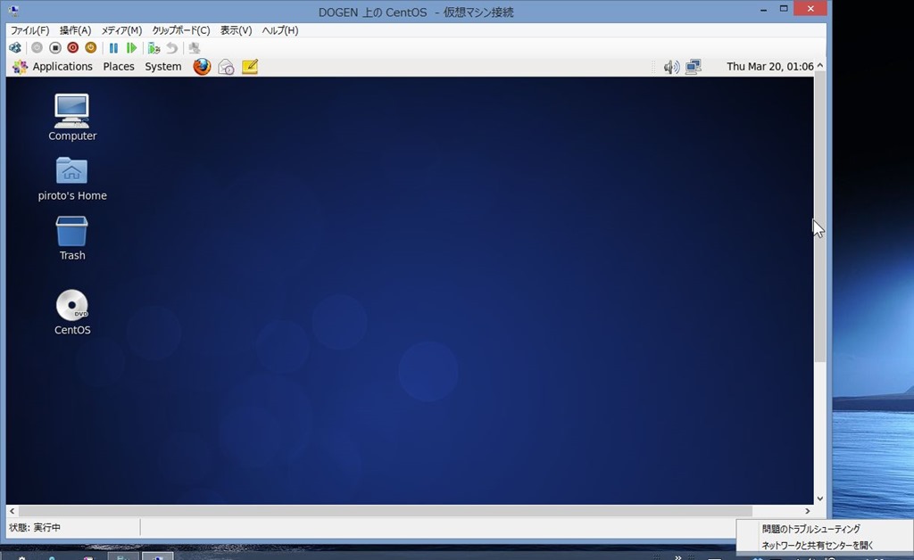The height and width of the screenshot is (560, 914).
Task: Click the Ctrl+Alt+Delete toolbar icon
Action: click(15, 48)
